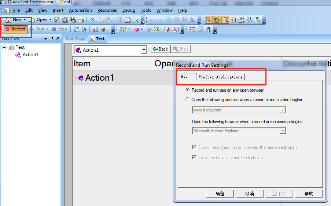Click the Save floppy disk icon

(x=57, y=20)
